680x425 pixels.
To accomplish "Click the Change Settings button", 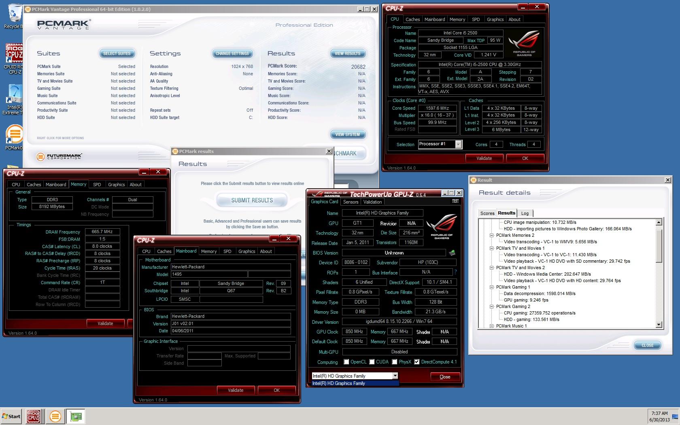I will coord(232,53).
